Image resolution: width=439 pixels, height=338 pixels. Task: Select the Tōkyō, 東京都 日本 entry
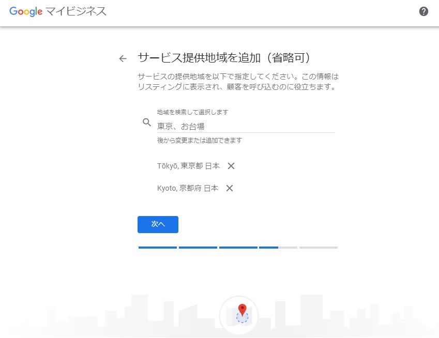coord(188,166)
